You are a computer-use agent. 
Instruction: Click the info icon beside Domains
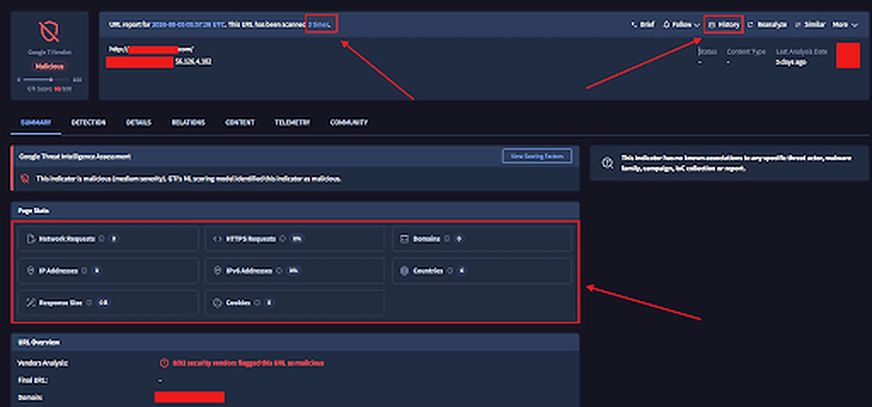click(447, 239)
